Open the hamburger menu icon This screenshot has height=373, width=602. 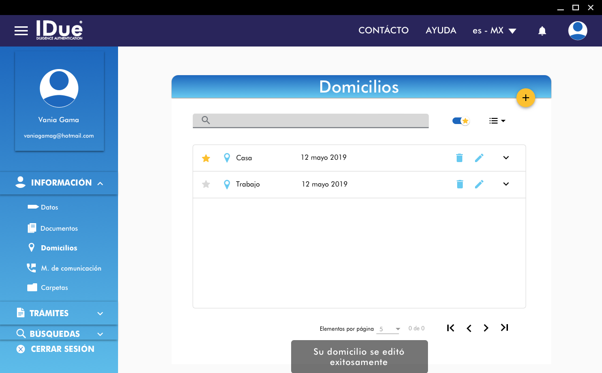click(x=21, y=31)
